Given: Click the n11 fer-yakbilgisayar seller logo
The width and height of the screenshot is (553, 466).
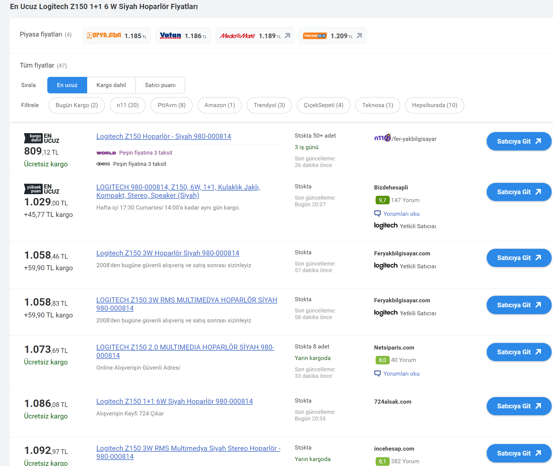Looking at the screenshot, I should (382, 138).
